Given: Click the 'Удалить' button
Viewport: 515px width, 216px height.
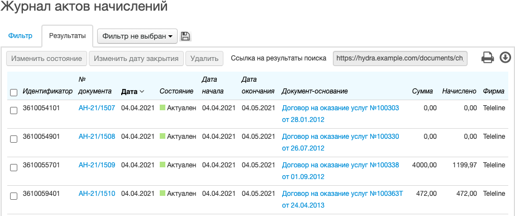Looking at the screenshot, I should 204,59.
